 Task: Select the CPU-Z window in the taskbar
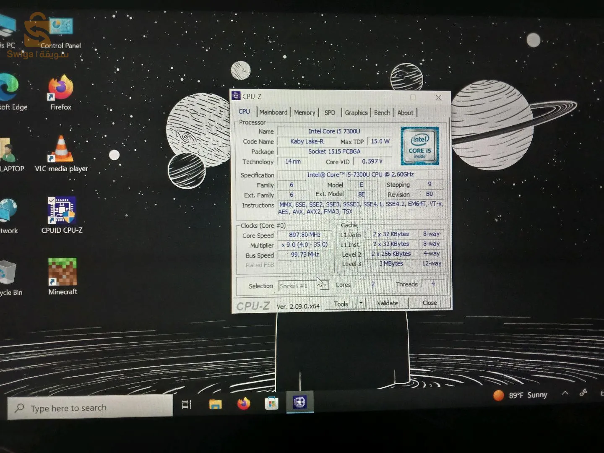click(x=299, y=402)
